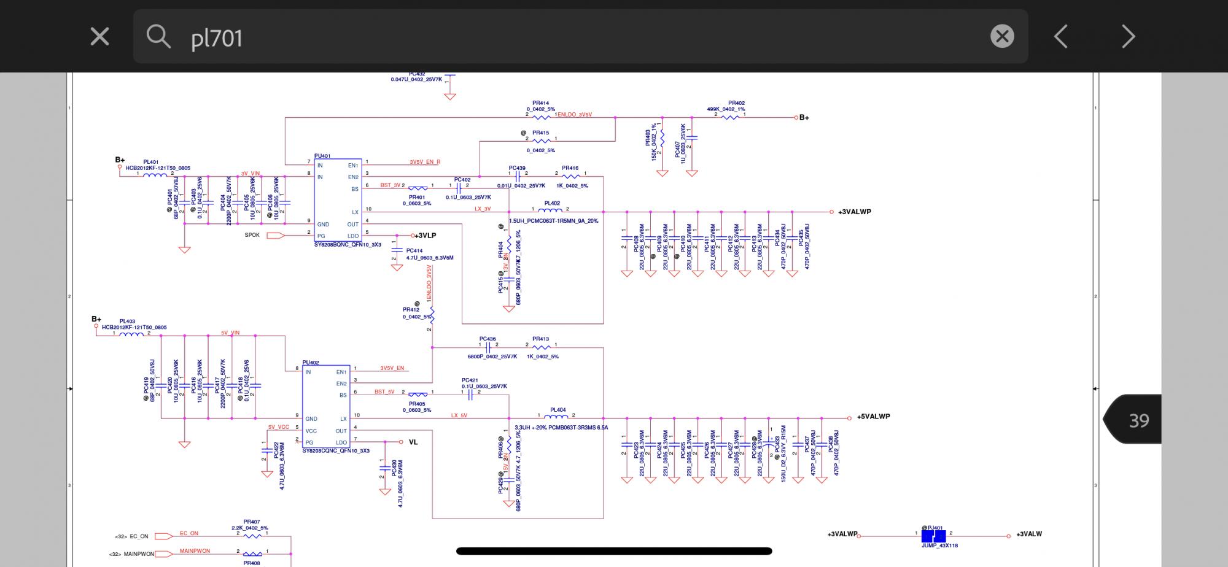
Task: Click the MAINPWON signal port
Action: pos(165,554)
